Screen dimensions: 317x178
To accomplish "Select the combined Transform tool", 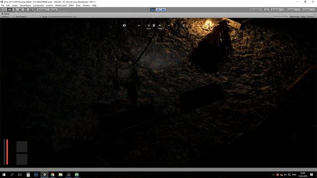I will coord(31,10).
